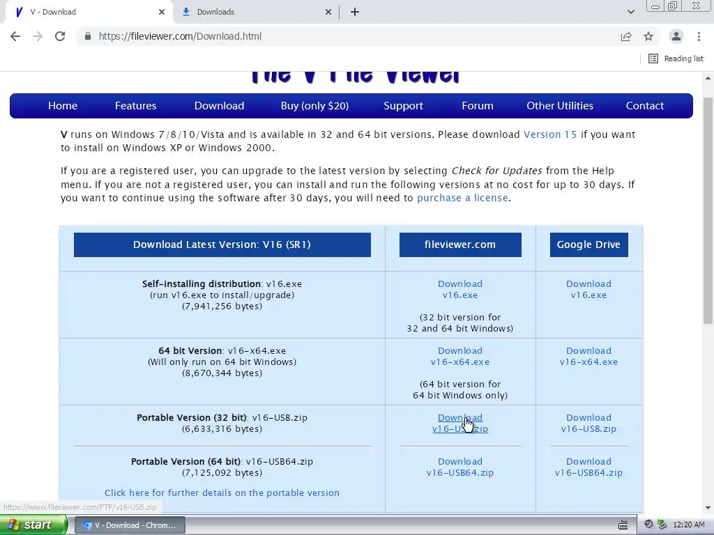Image resolution: width=714 pixels, height=535 pixels.
Task: Follow the Version 15 link
Action: [x=550, y=134]
